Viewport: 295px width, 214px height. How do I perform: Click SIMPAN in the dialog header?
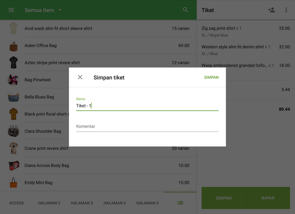(211, 77)
